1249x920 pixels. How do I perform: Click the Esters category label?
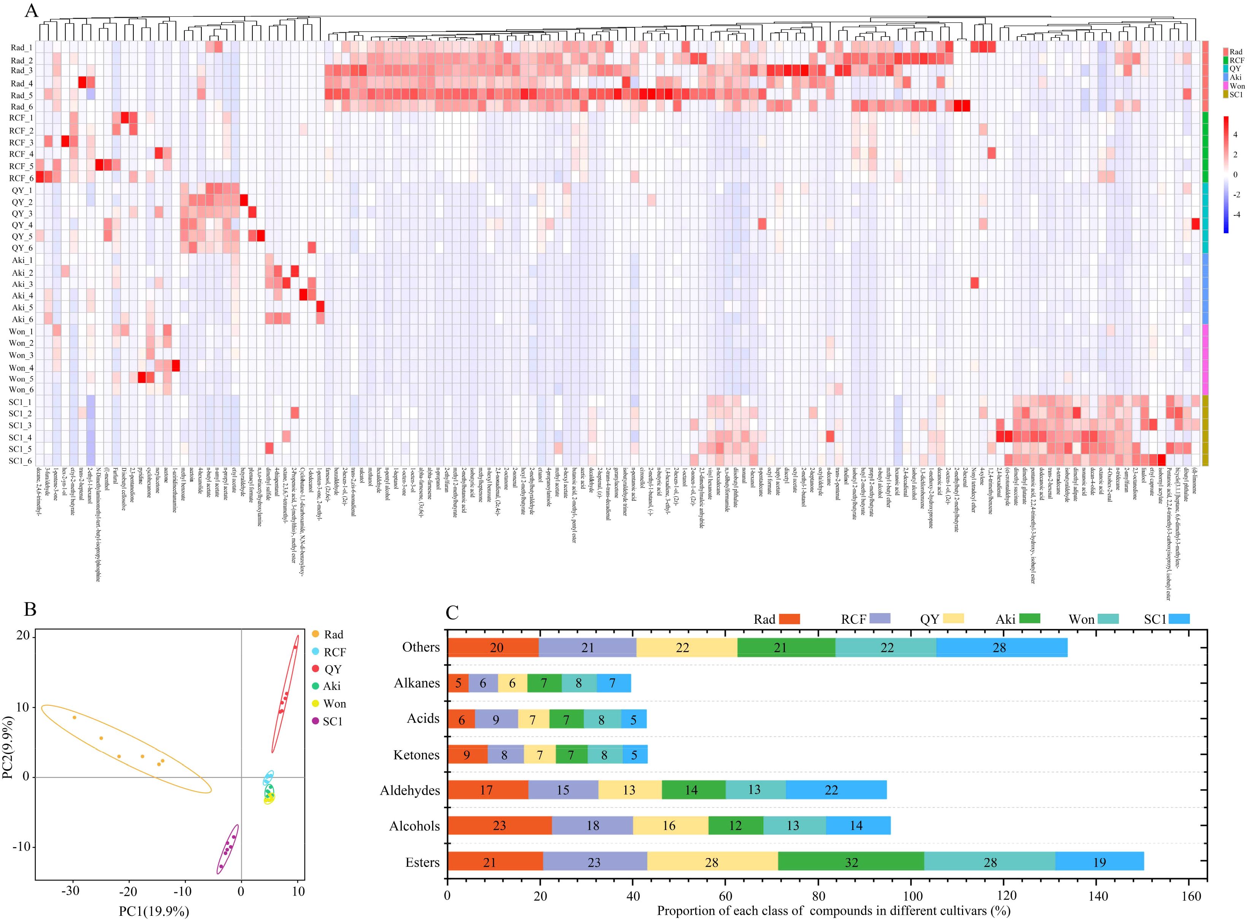click(422, 862)
